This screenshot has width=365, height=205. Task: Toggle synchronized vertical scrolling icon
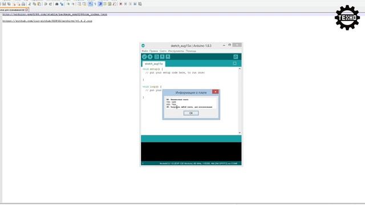tap(79, 4)
